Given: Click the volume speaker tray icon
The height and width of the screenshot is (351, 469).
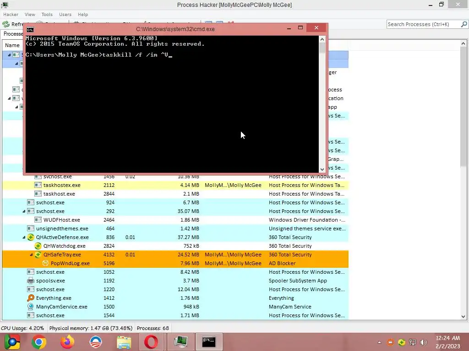Looking at the screenshot, I should click(424, 342).
